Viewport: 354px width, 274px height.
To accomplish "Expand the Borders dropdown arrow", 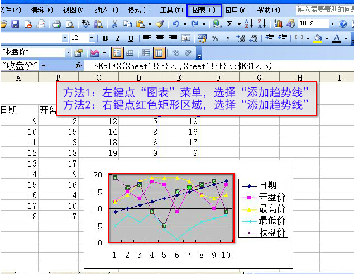I will [x=308, y=39].
